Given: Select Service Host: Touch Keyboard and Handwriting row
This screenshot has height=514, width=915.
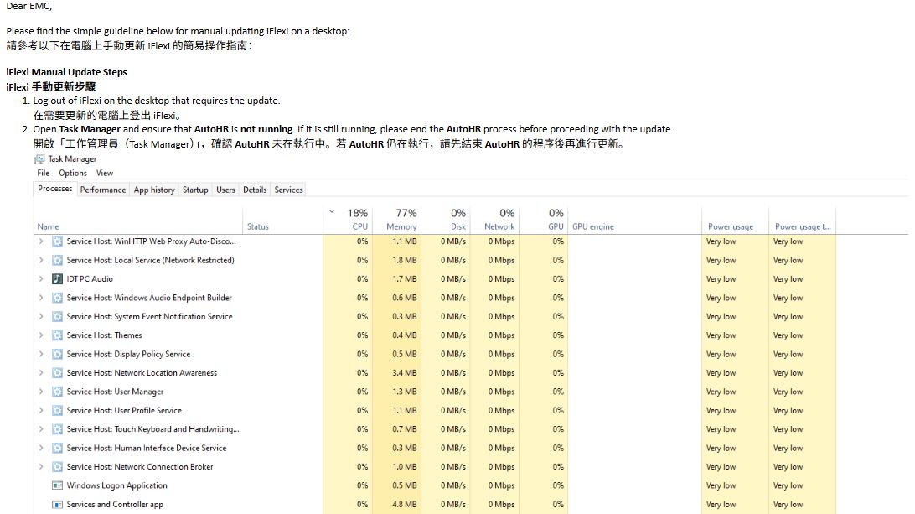Looking at the screenshot, I should 152,429.
